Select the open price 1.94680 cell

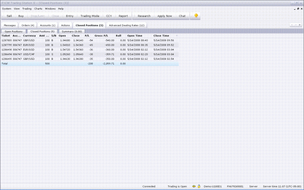65,40
